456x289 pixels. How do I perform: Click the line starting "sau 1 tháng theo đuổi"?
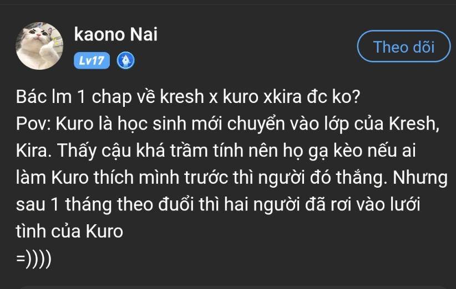[218, 204]
